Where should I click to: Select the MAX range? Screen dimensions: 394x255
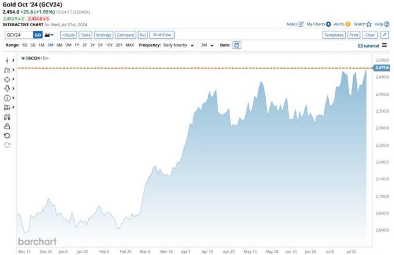130,45
